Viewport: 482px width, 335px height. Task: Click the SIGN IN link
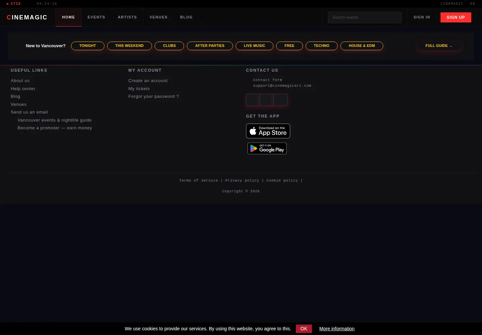pos(422,17)
